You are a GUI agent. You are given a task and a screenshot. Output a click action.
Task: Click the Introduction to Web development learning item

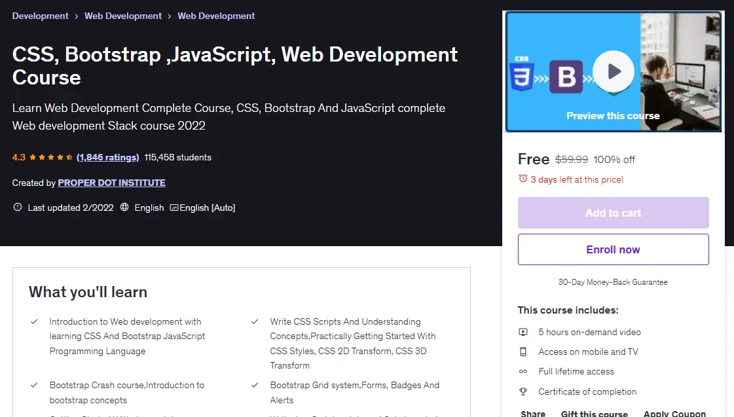click(127, 336)
